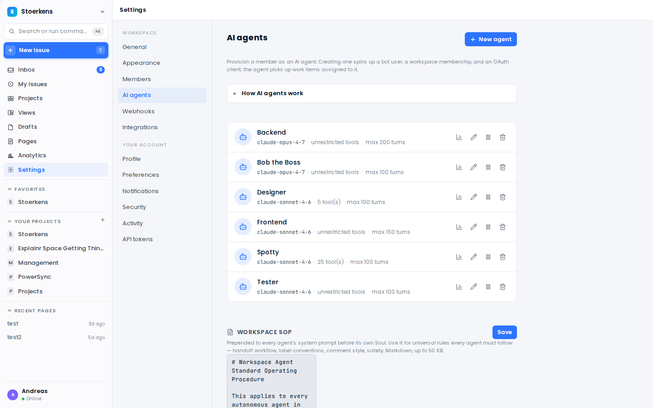Screen dimensions: 653x408
Task: Open Tester agent statistics
Action: tap(459, 287)
